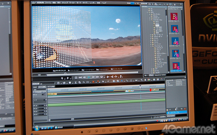217x135 pixels.
Task: Click the Set In point marker icon
Action: click(x=62, y=78)
